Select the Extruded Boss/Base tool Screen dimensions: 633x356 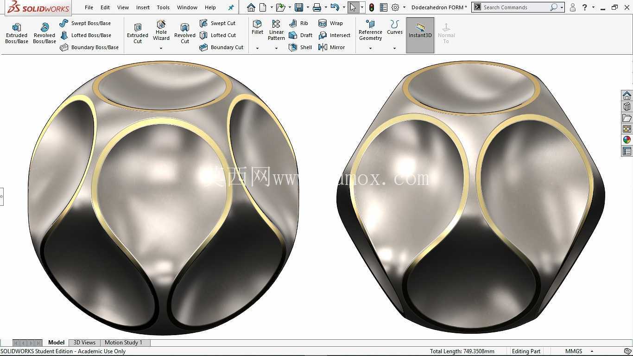click(x=17, y=34)
